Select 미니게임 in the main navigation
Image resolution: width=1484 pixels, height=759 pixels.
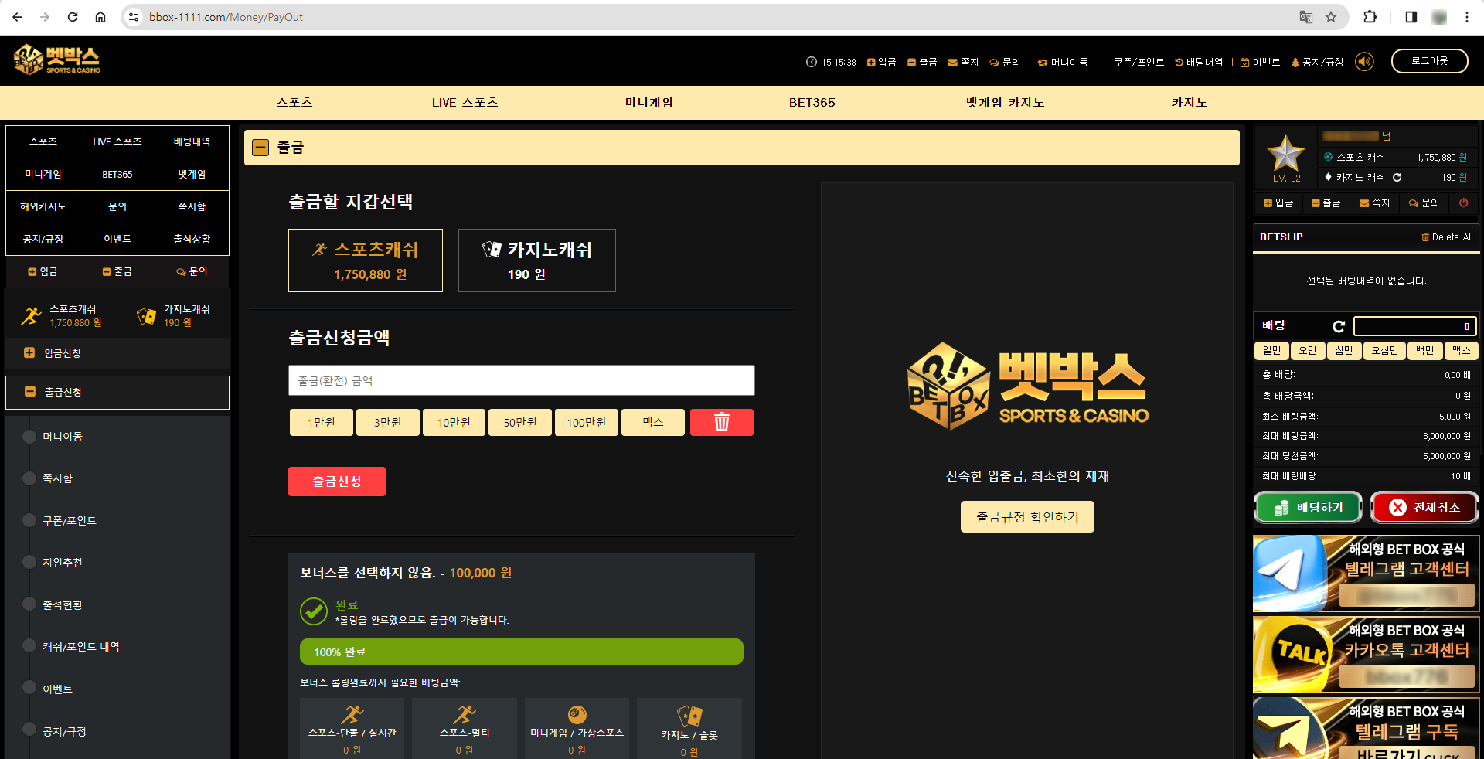(649, 102)
